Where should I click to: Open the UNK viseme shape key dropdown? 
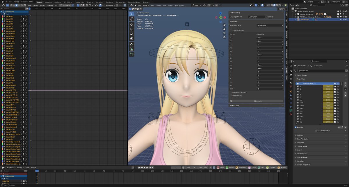click(270, 89)
